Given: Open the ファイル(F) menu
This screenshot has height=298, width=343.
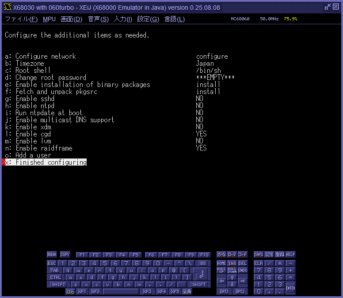Looking at the screenshot, I should 21,19.
